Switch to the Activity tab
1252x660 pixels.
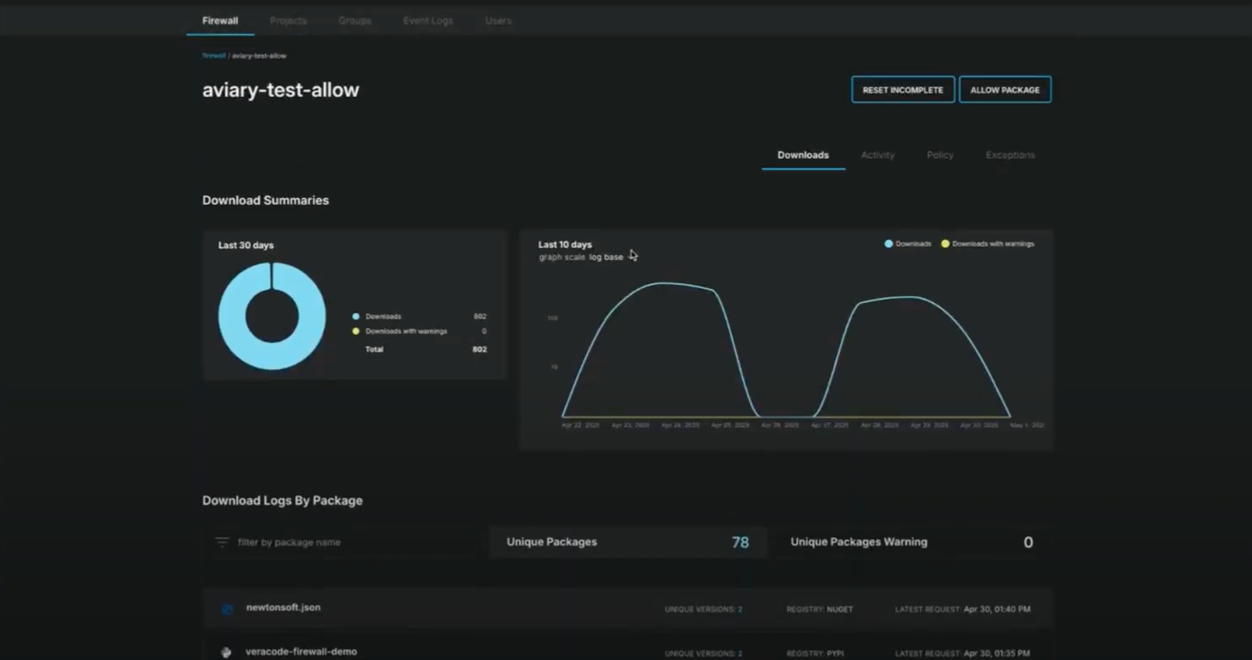click(x=877, y=155)
